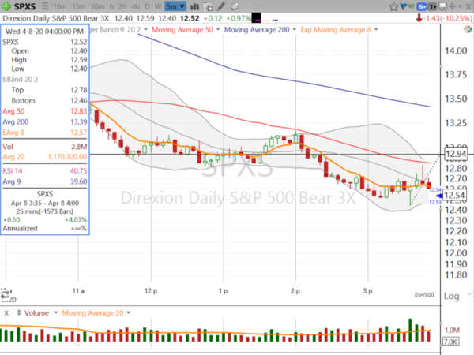Click the 12.54 last price marker on the scale
The height and width of the screenshot is (355, 474).
pyautogui.click(x=455, y=196)
